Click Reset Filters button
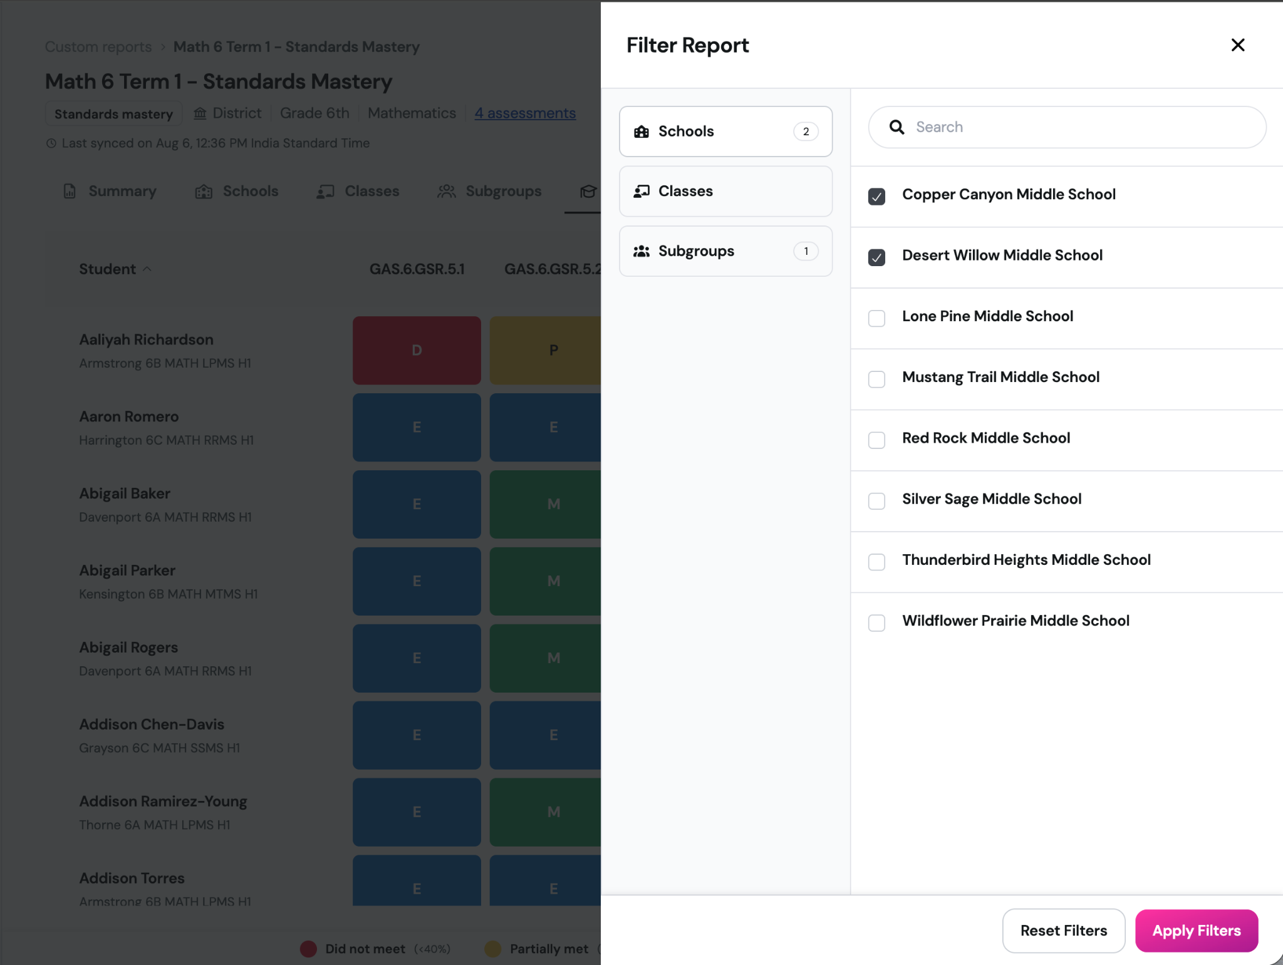Screen dimensions: 1283x965 [x=1063, y=931]
